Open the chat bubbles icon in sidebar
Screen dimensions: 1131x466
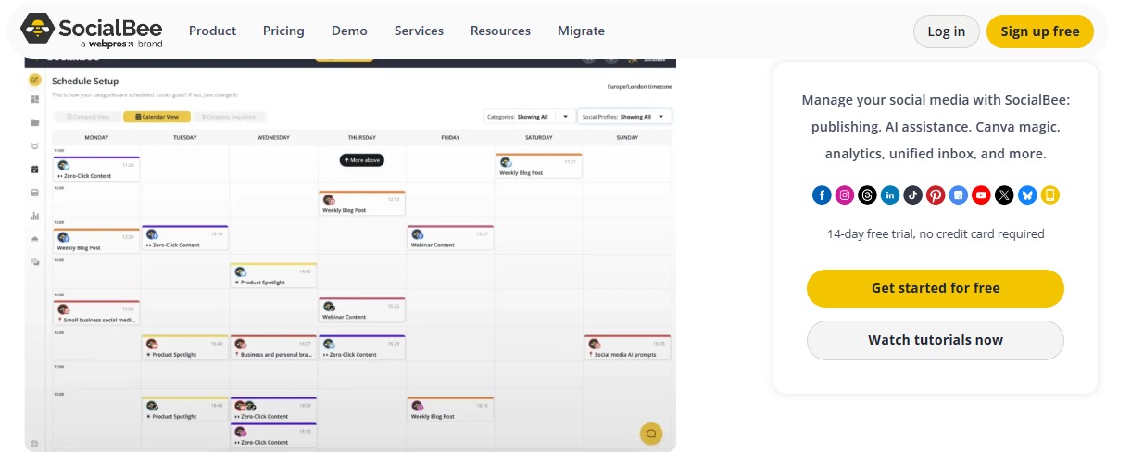click(35, 262)
